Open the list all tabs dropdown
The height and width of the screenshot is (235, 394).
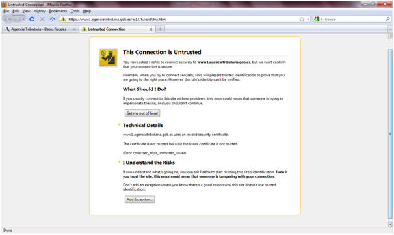point(390,29)
